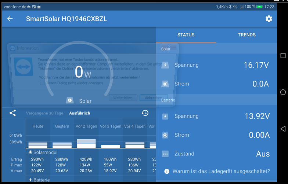Image resolution: width=288 pixels, height=184 pixels.
Task: Tap the solar Strom icon
Action: pos(165,84)
